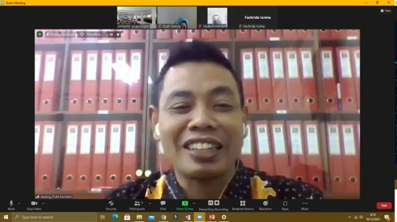
Task: Select the Dyah Nanda participant thumbnail
Action: 177,18
